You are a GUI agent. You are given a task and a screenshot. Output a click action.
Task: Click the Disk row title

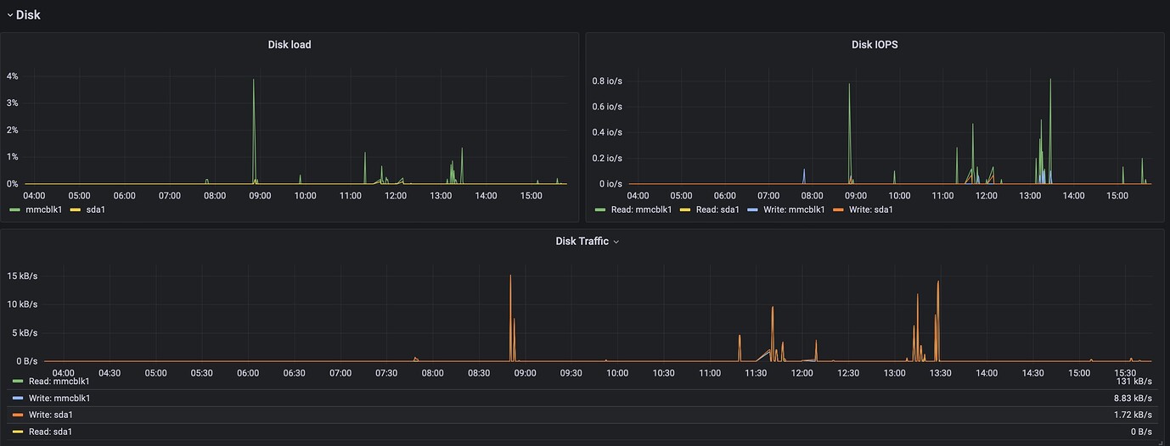28,14
